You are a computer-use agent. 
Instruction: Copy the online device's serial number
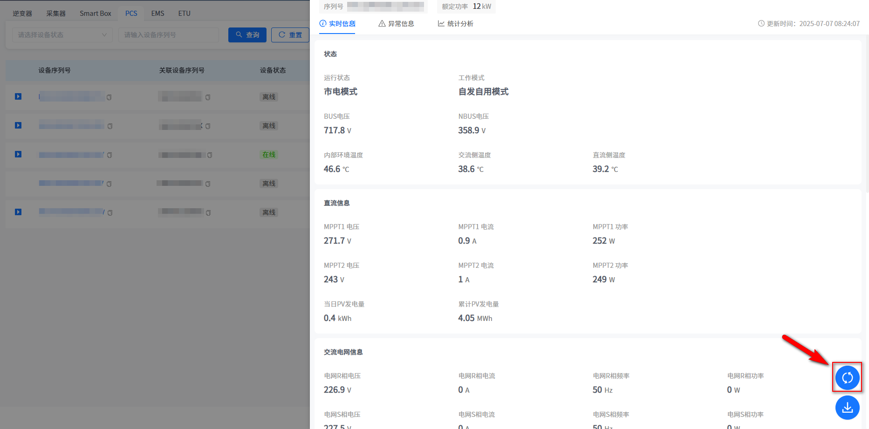(x=109, y=155)
